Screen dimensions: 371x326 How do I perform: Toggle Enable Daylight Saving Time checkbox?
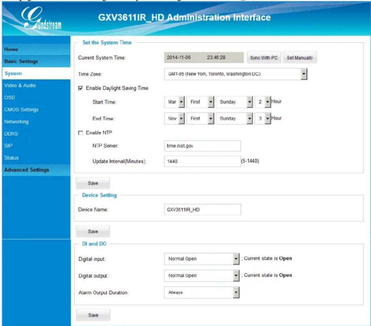tap(81, 88)
